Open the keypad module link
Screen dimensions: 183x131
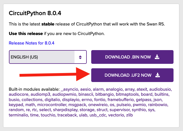point(16,105)
